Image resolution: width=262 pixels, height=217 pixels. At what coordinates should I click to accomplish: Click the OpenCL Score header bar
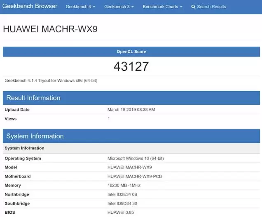point(131,52)
